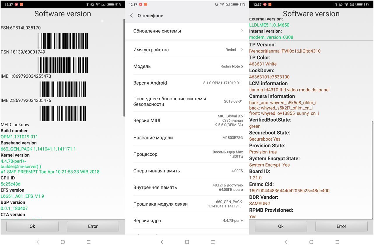Viewport: 374px width, 250px height.
Task: Expand the Имя устройства row chevron
Action: (x=242, y=50)
